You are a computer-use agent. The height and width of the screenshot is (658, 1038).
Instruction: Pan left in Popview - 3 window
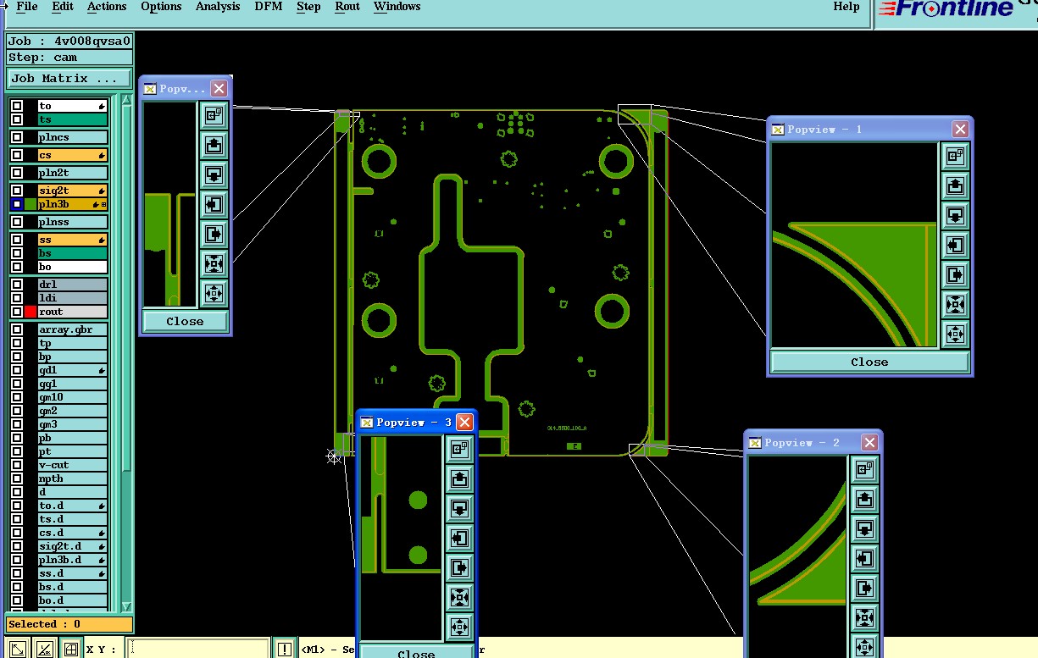click(459, 538)
